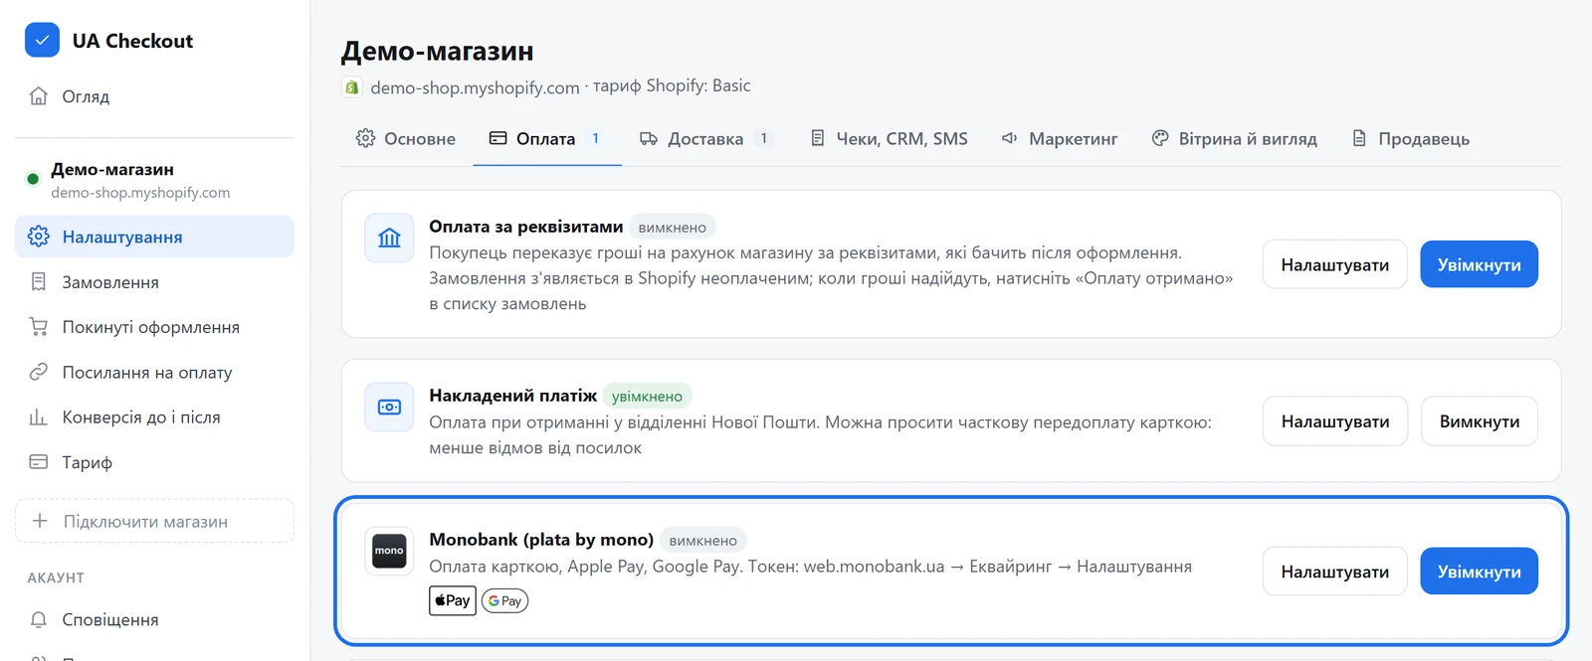
Task: Click the Shopify bag icon near store domain
Action: [x=352, y=87]
